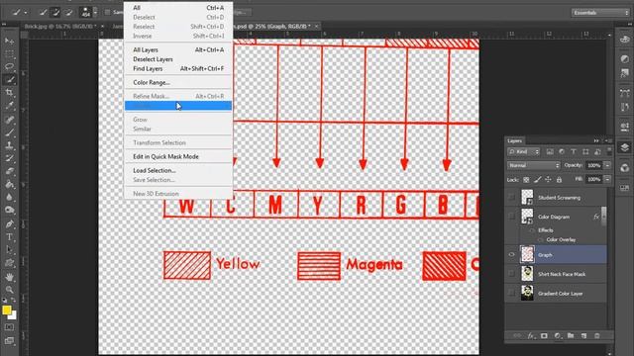
Task: Click the foreground yellow color swatch
Action: click(7, 310)
